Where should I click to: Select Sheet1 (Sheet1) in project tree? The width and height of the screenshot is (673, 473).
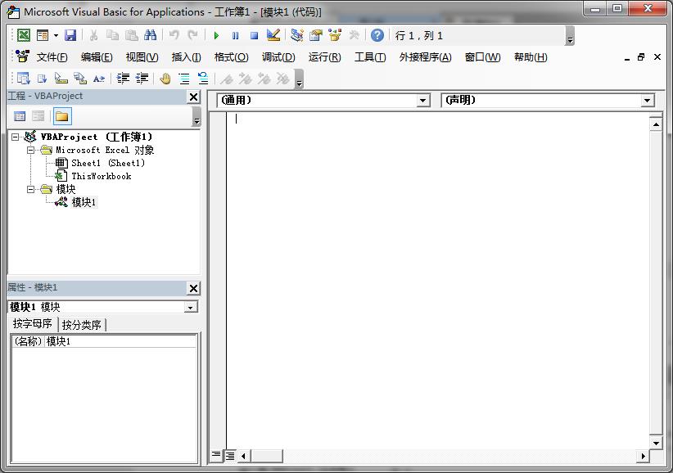(x=108, y=163)
